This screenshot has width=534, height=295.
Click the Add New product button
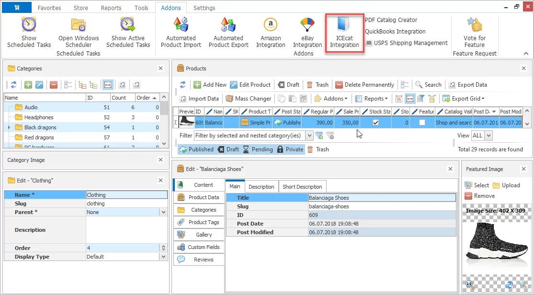pos(210,85)
